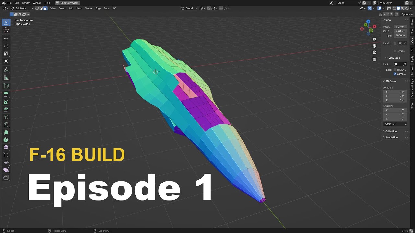The height and width of the screenshot is (233, 415).
Task: Select the Bevel tool
Action: click(x=6, y=110)
